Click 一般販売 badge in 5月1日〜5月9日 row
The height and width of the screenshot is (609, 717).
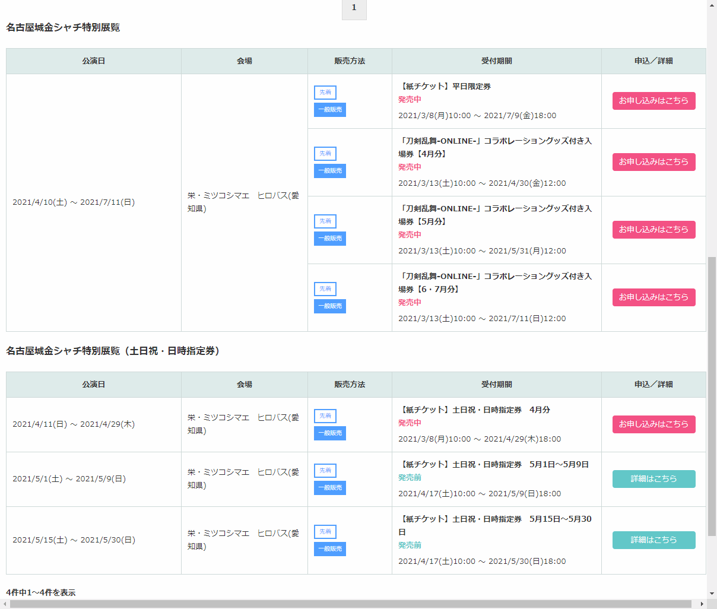click(330, 488)
